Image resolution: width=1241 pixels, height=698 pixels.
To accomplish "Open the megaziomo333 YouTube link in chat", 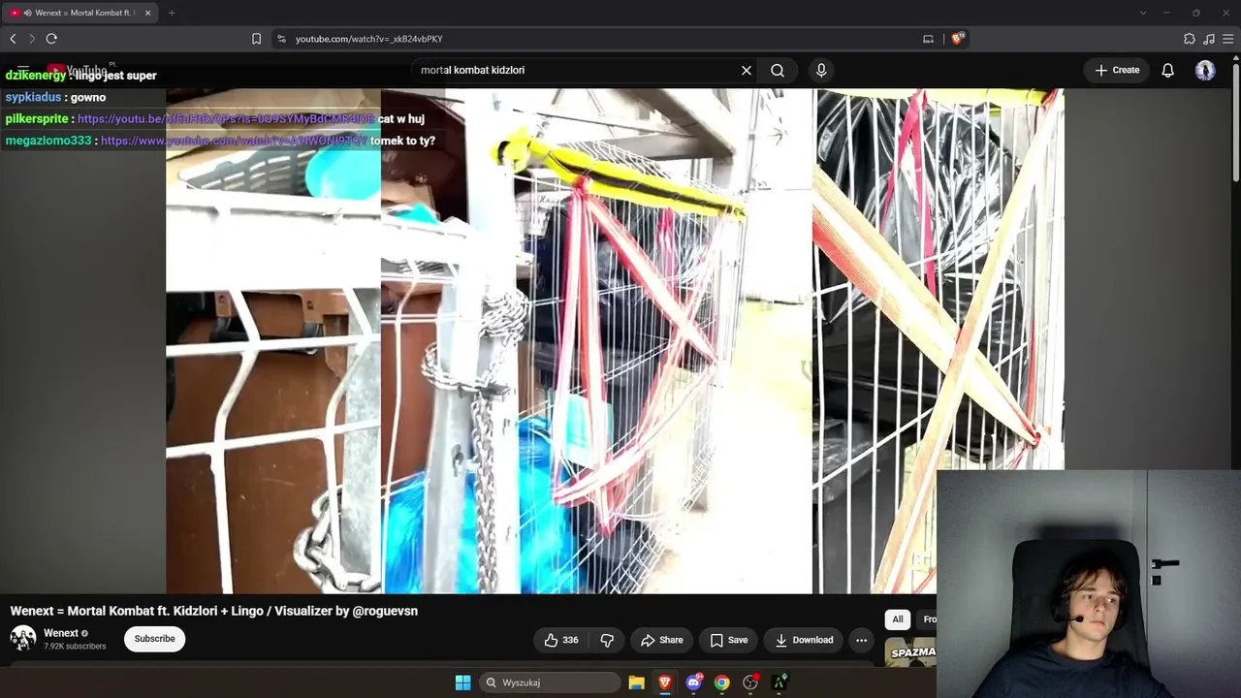I will [234, 141].
